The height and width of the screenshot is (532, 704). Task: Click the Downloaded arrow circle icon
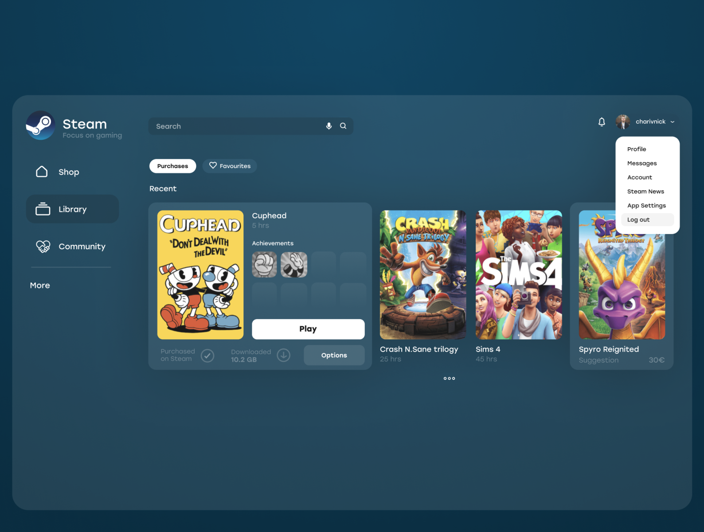click(x=284, y=355)
